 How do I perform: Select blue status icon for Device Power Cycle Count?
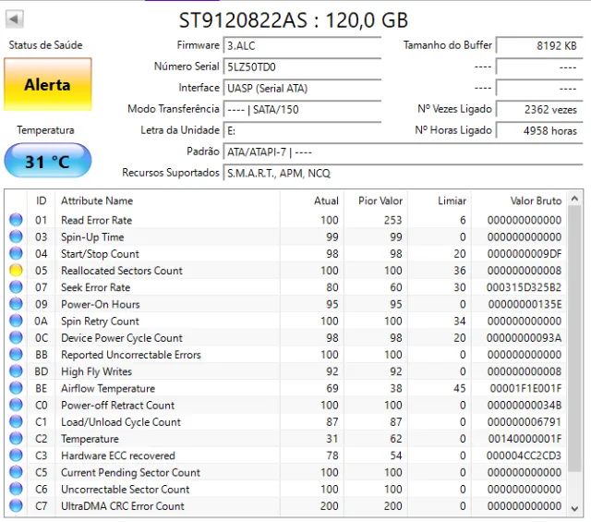coord(16,337)
